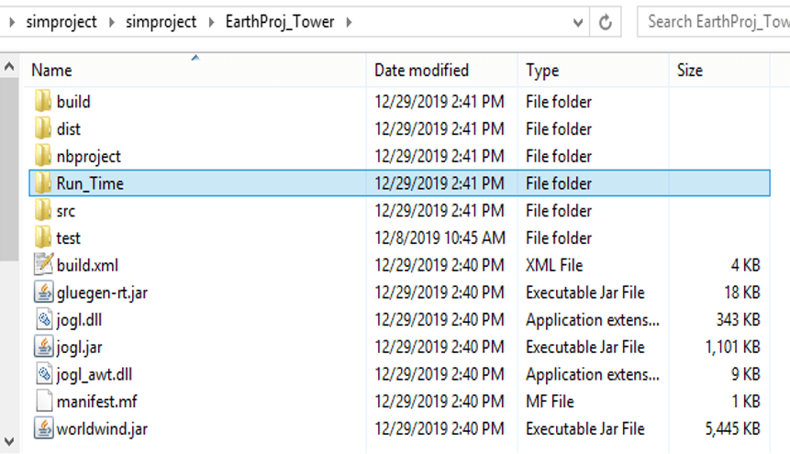Sort files by Name column header
The image size is (790, 454).
(51, 71)
